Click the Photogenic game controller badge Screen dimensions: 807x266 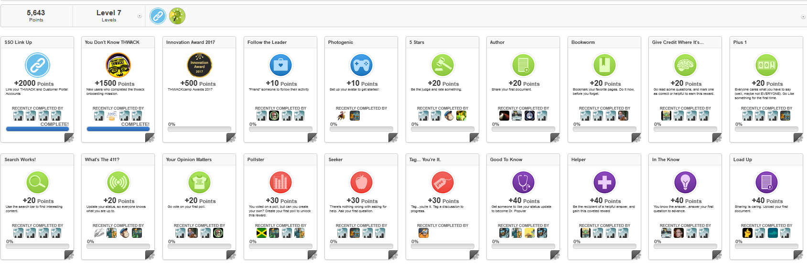tap(361, 65)
